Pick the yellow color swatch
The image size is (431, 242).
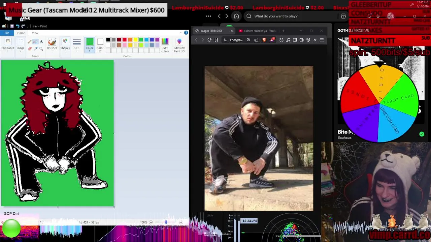pos(135,40)
